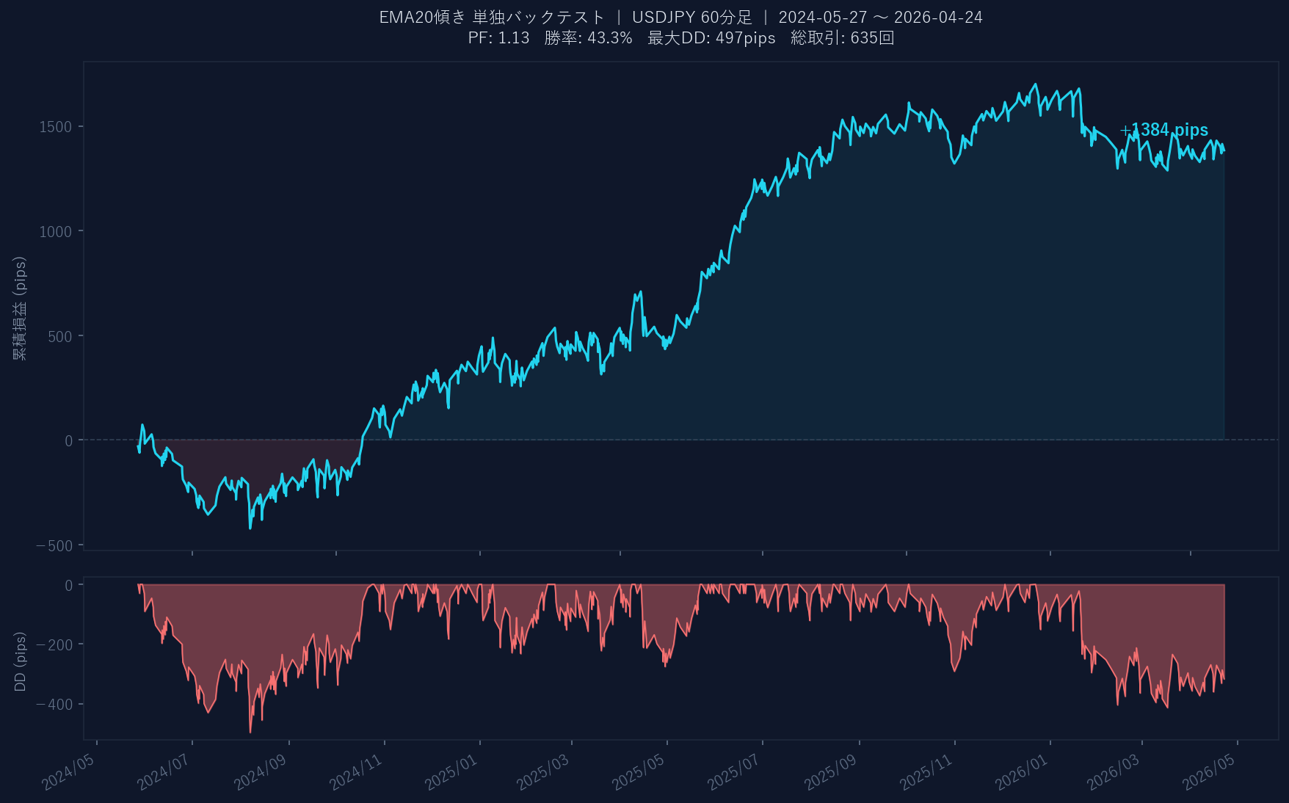Select the 500 tick label on equity axis
The height and width of the screenshot is (803, 1289).
point(59,337)
